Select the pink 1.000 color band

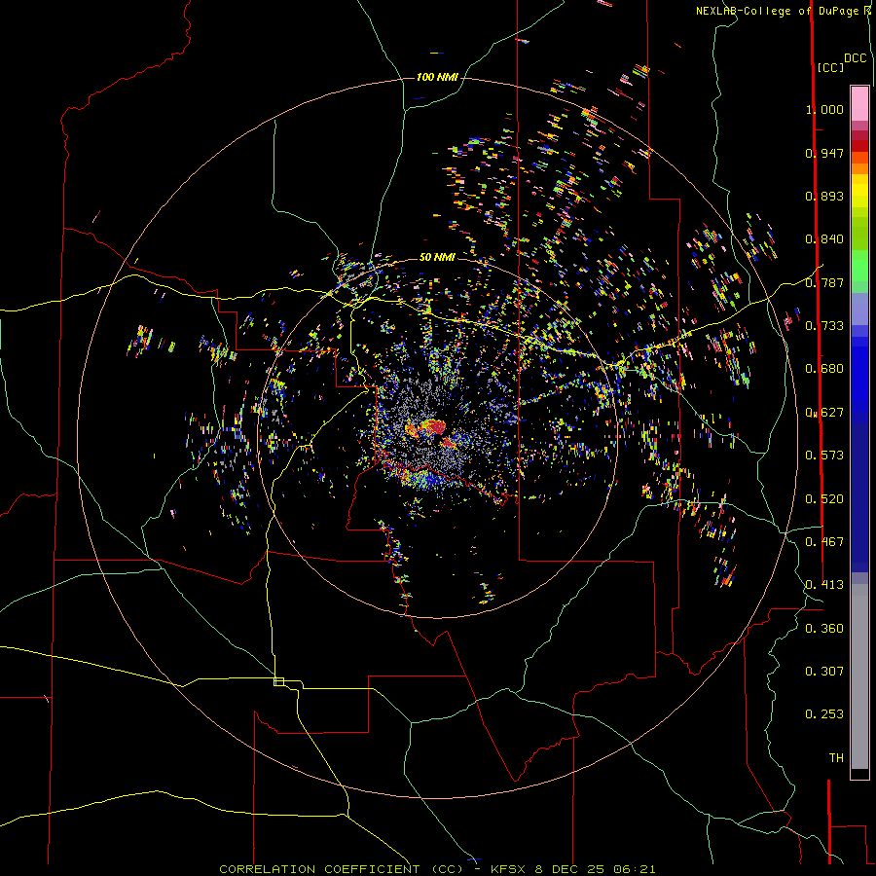[859, 103]
